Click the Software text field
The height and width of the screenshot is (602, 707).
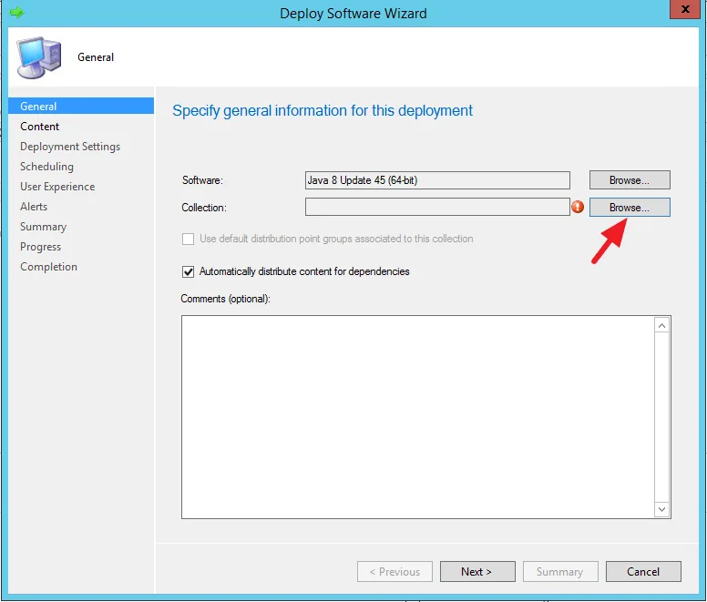pos(437,180)
